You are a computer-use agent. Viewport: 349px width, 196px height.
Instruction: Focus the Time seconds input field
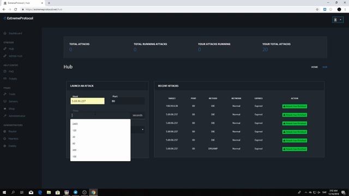100,115
